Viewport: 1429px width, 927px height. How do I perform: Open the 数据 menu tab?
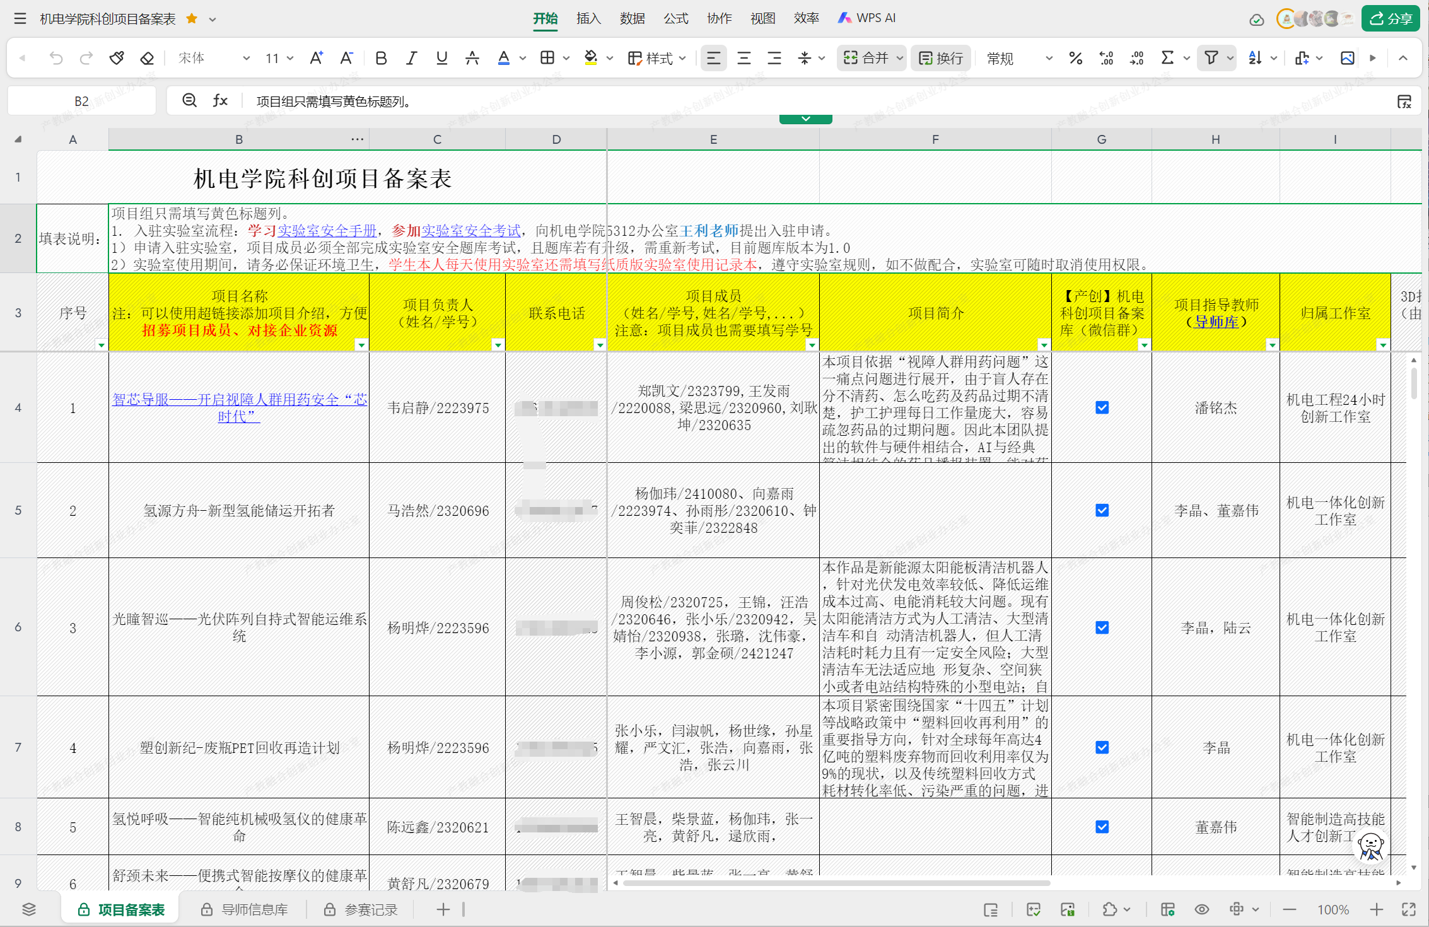point(632,18)
